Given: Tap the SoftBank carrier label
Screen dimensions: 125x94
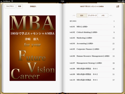Looking at the screenshot, I should click(x=7, y=1).
